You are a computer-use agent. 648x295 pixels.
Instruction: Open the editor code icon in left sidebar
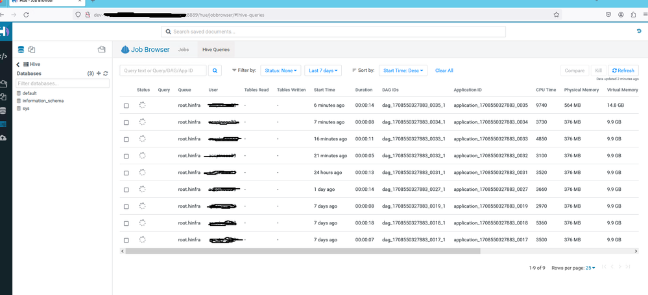click(3, 56)
